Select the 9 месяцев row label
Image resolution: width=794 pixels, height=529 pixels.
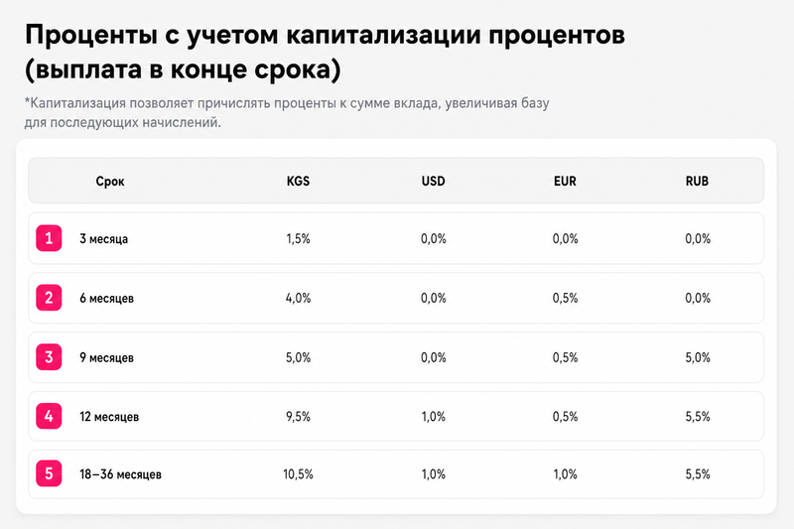click(106, 358)
